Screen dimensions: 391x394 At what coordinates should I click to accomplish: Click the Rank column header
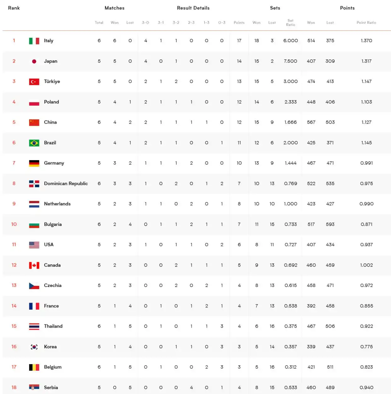[x=14, y=8]
